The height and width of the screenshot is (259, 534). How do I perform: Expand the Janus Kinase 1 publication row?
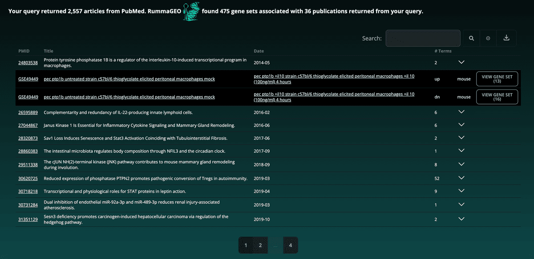(x=461, y=125)
